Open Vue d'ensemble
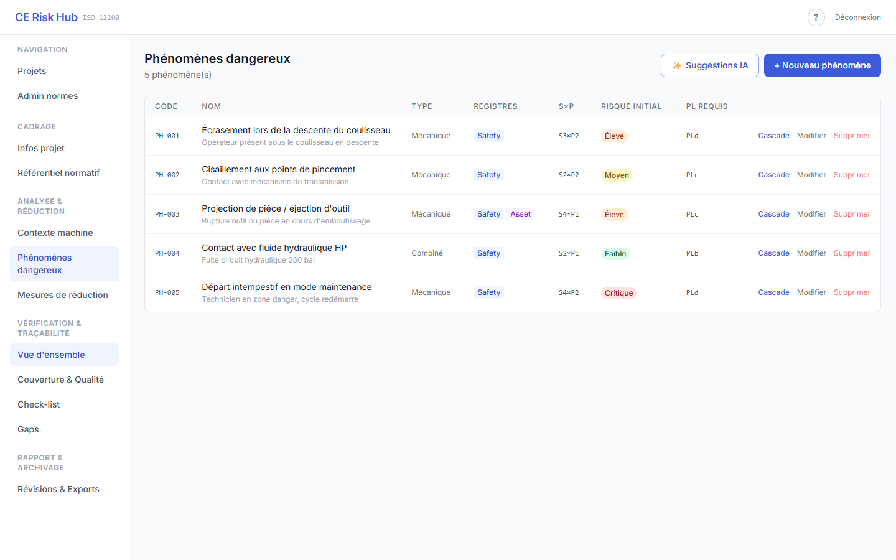Viewport: 896px width, 560px height. click(64, 355)
